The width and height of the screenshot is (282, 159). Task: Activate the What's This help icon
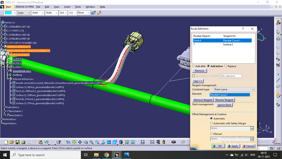click(x=59, y=142)
